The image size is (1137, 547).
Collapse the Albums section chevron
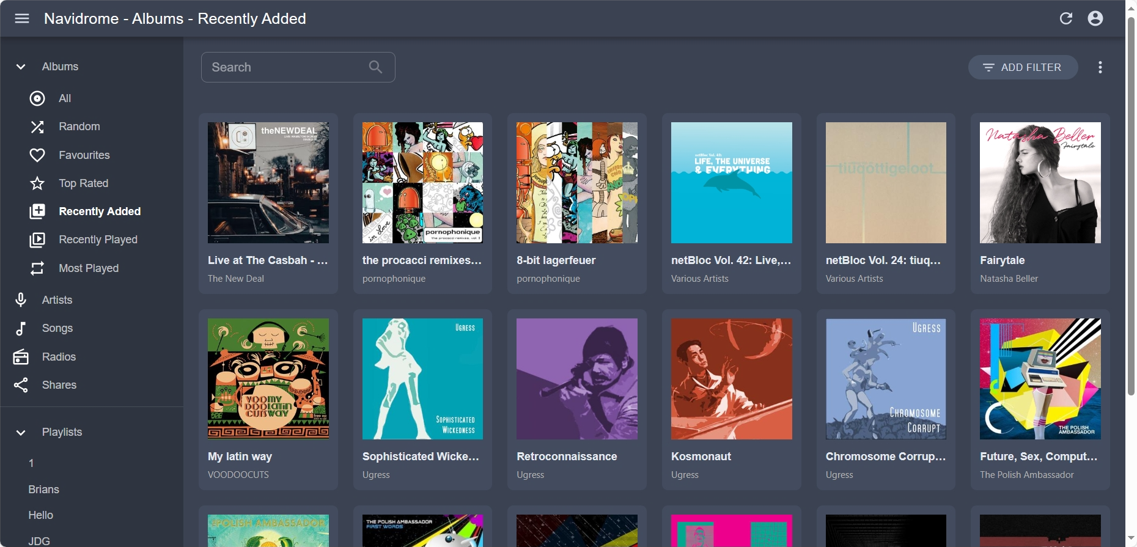point(21,67)
